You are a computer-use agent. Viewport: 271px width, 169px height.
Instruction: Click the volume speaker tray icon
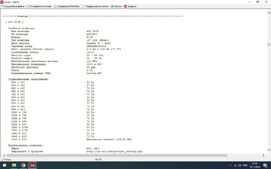click(x=240, y=165)
